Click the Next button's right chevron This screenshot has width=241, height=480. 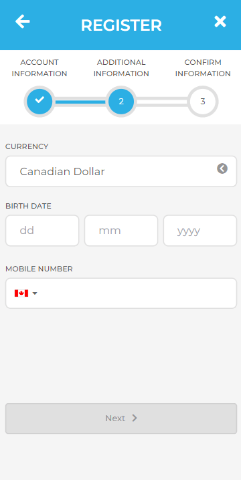click(135, 418)
